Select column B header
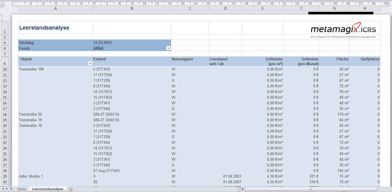Screen dimensions: 392x192 [132, 8]
